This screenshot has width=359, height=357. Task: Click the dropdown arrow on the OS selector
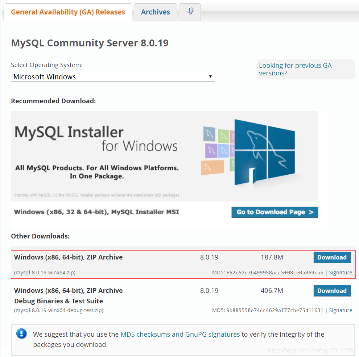tap(210, 76)
